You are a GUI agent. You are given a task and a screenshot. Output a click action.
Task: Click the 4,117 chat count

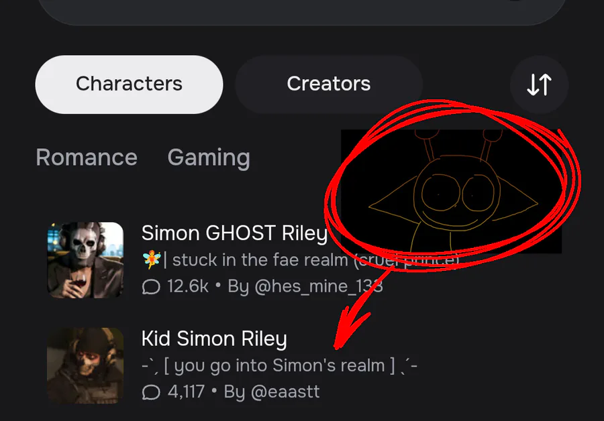click(186, 392)
